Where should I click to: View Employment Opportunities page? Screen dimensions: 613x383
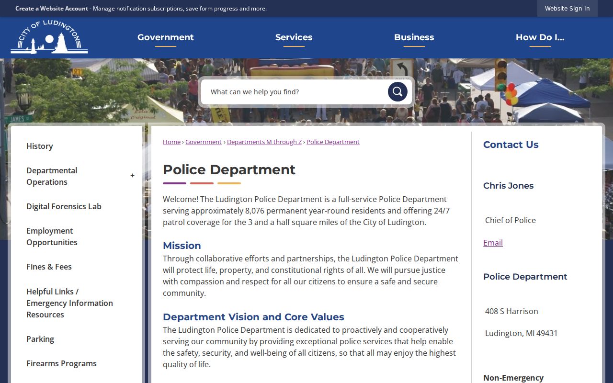52,237
